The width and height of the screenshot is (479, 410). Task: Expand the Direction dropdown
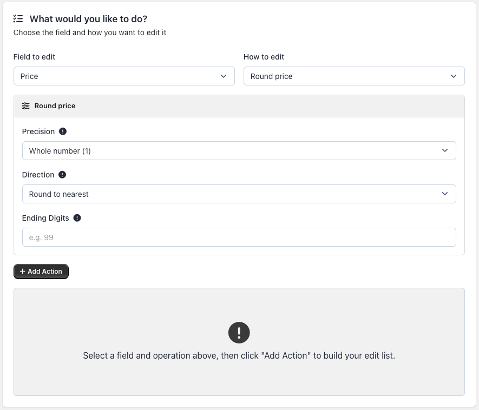click(x=239, y=194)
